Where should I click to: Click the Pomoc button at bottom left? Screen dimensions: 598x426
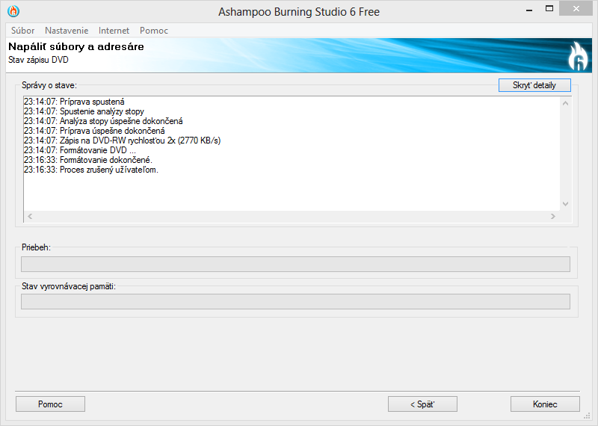click(50, 404)
